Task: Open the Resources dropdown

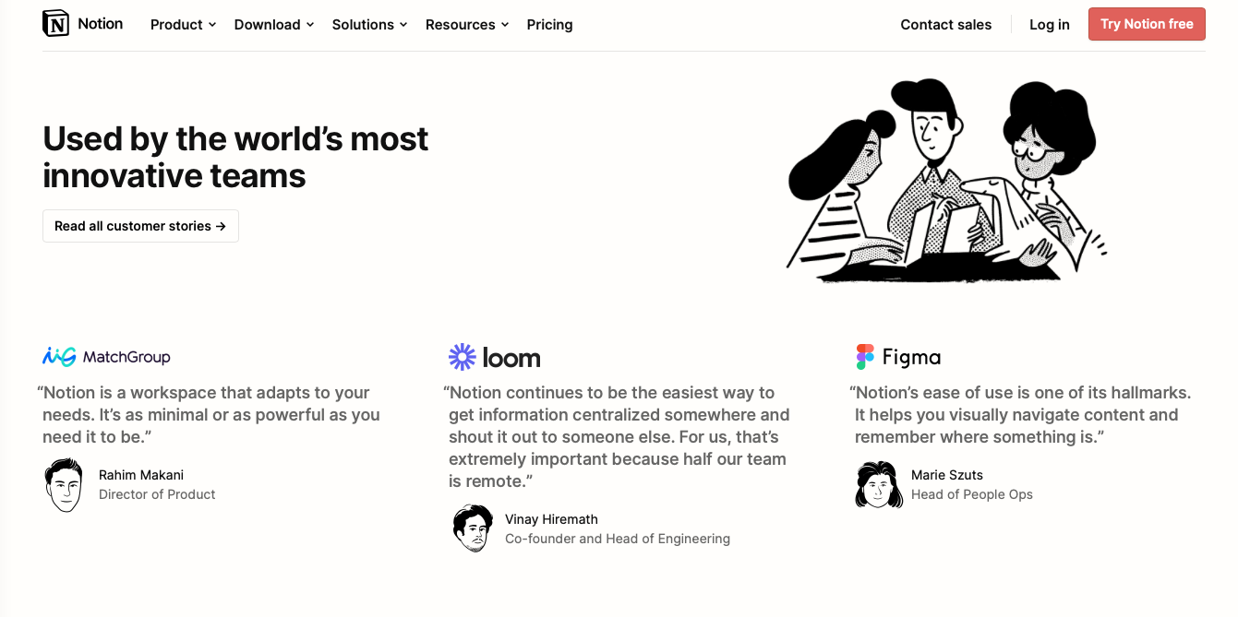Action: tap(466, 25)
